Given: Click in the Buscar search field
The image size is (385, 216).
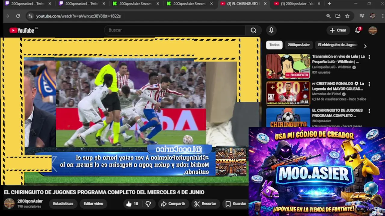Looking at the screenshot, I should [x=174, y=30].
